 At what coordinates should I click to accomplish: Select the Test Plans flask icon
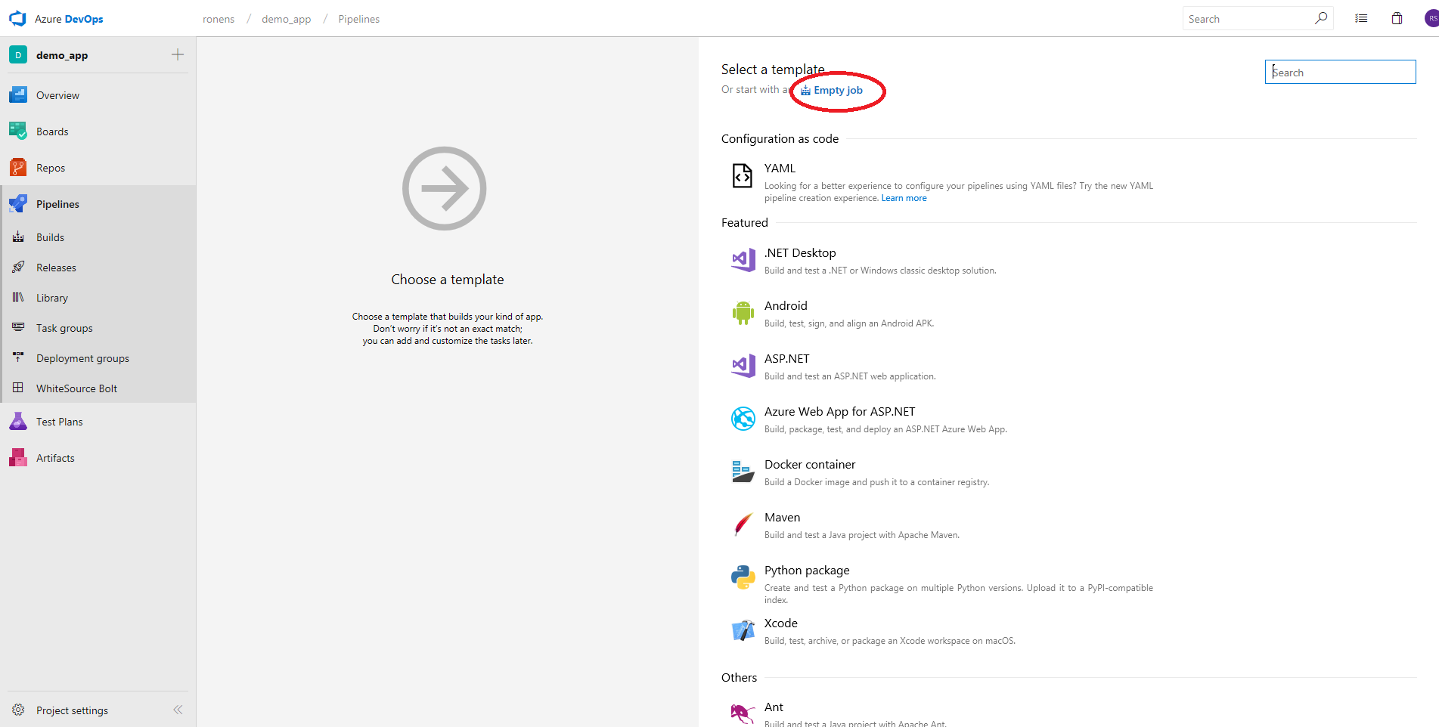click(18, 422)
